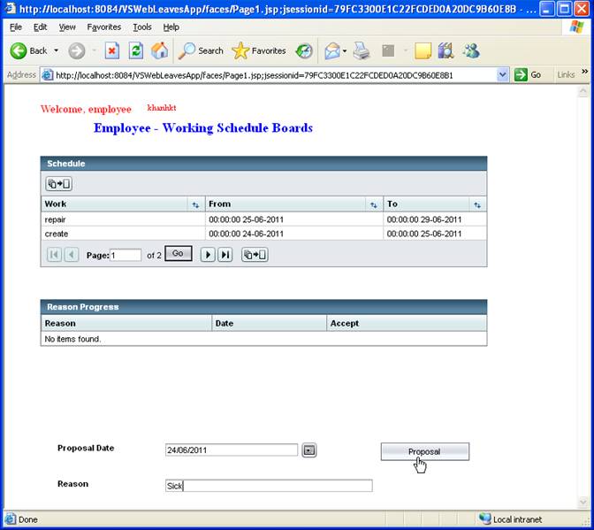Click the Stop loading icon

(x=112, y=50)
